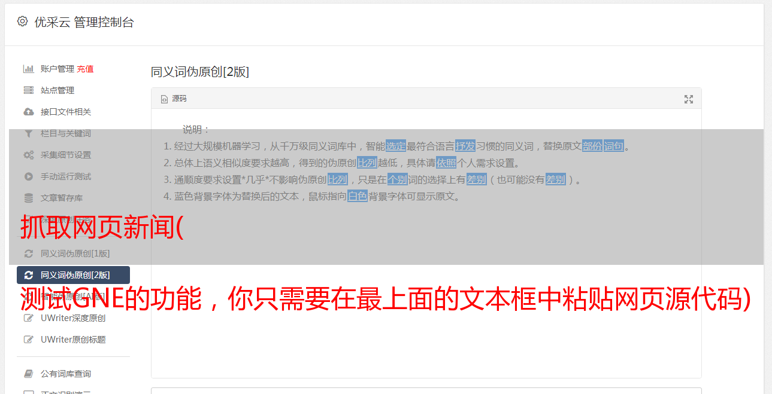772x394 pixels.
Task: Open 账户管理 bar chart icon
Action: point(28,69)
